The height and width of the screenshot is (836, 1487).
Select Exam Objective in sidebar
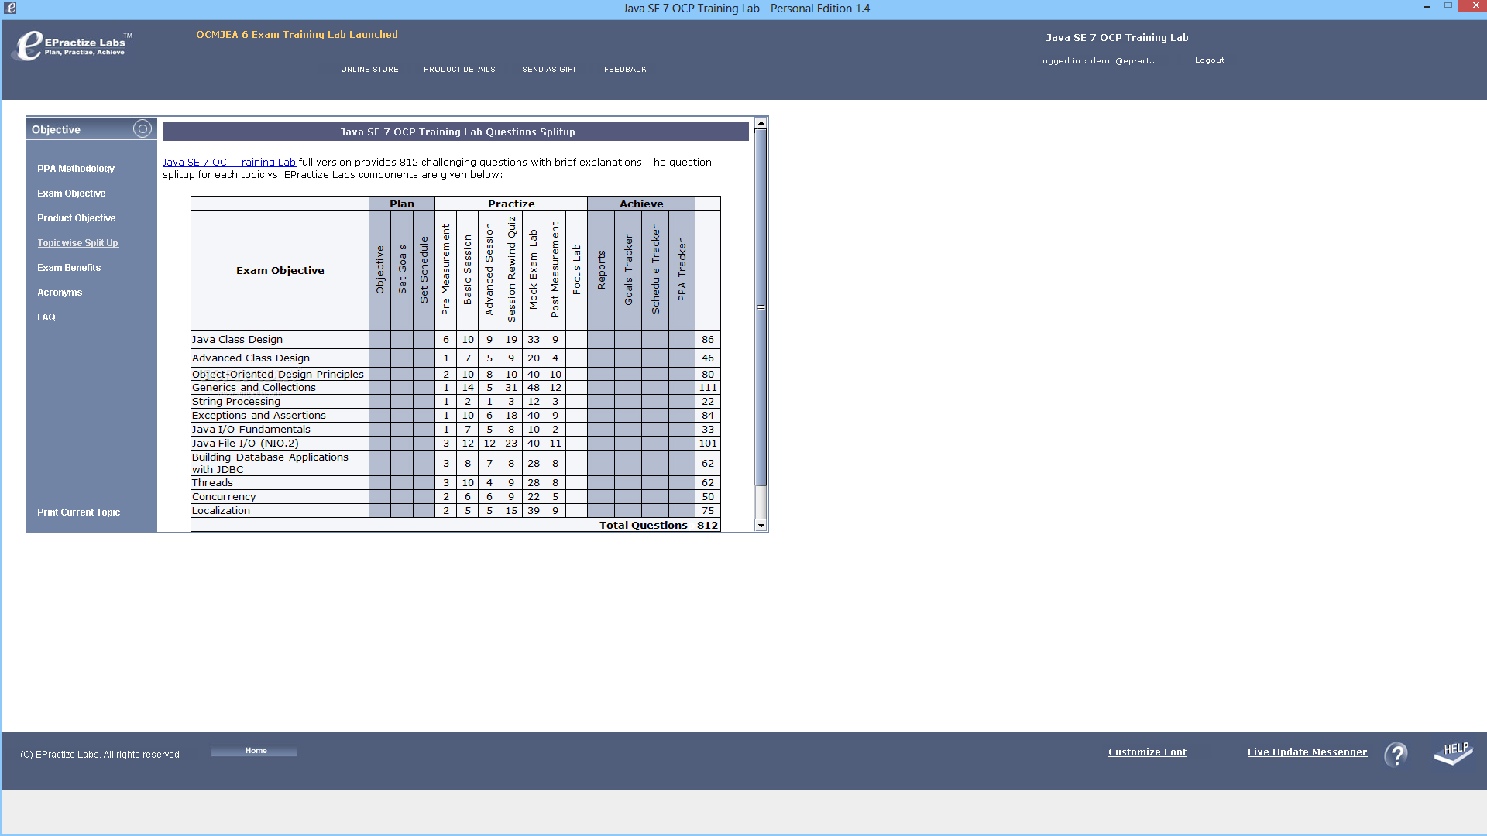point(71,194)
